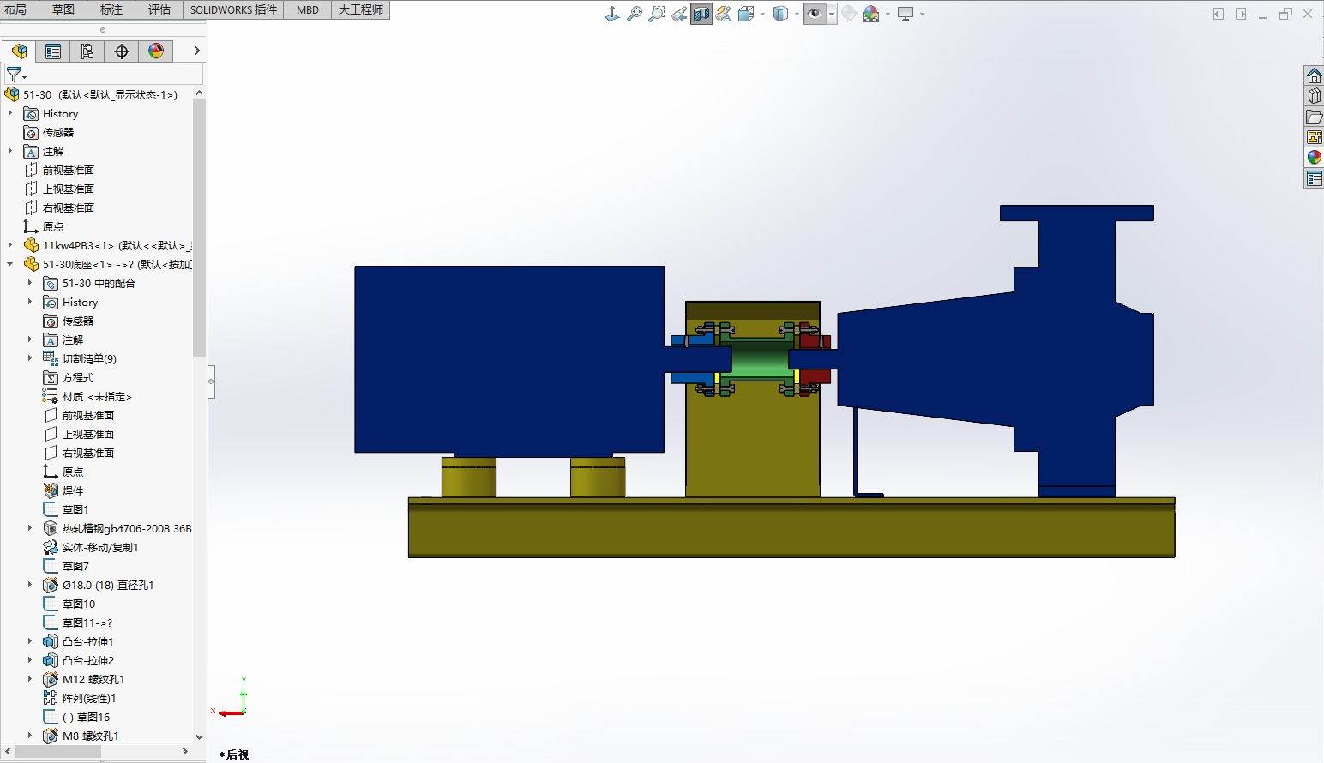Open Hide/Show Items dropdown arrow
The height and width of the screenshot is (763, 1324).
(831, 14)
